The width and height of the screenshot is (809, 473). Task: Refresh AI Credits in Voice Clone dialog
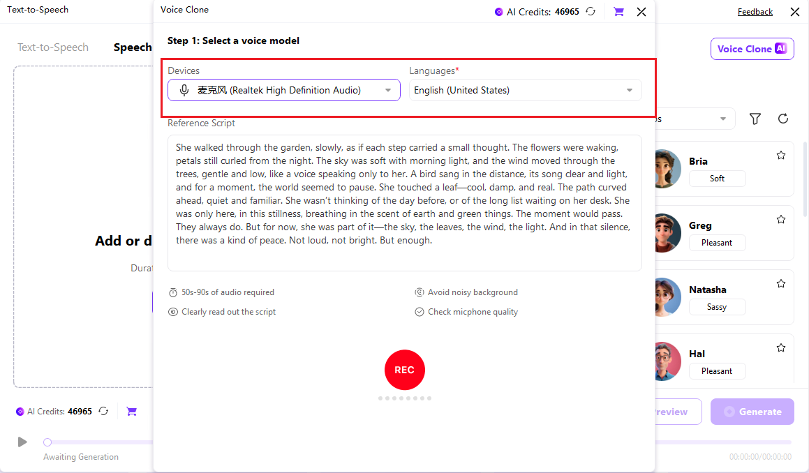pyautogui.click(x=591, y=11)
